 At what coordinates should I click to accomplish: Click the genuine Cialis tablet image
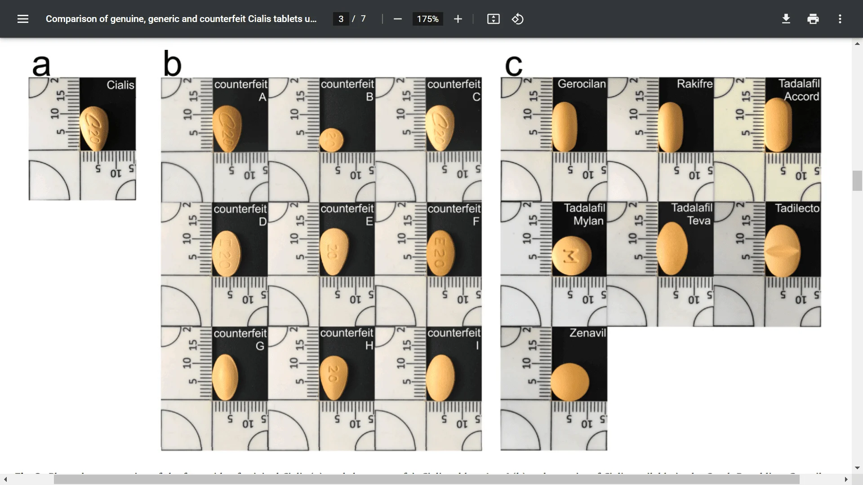coord(94,128)
